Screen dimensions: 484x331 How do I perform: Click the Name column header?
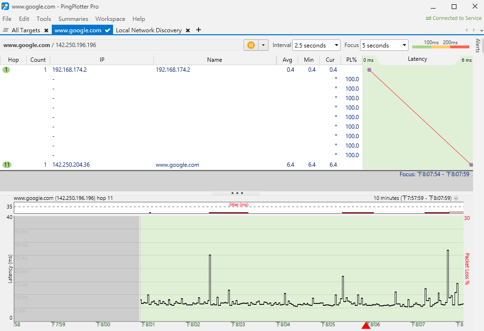coord(215,60)
